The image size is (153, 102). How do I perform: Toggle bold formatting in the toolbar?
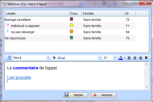coord(146,58)
